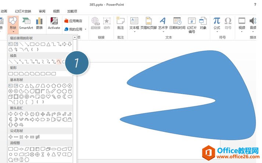This screenshot has height=163, width=262.
Task: Select the no-symbol (prohibited) shape
Action: point(26,97)
